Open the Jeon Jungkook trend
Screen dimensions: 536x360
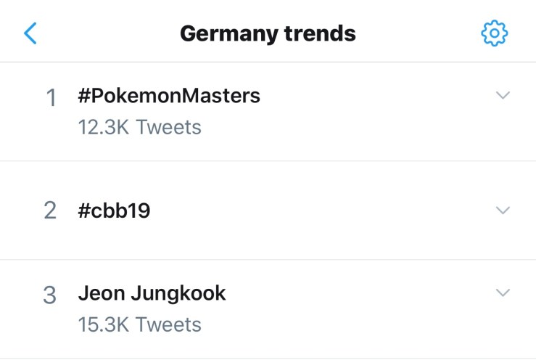(152, 293)
